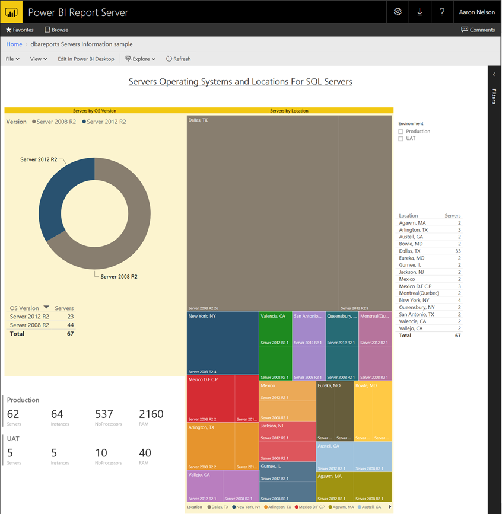Select Mexico D.F C.P legend swatch

(296, 507)
